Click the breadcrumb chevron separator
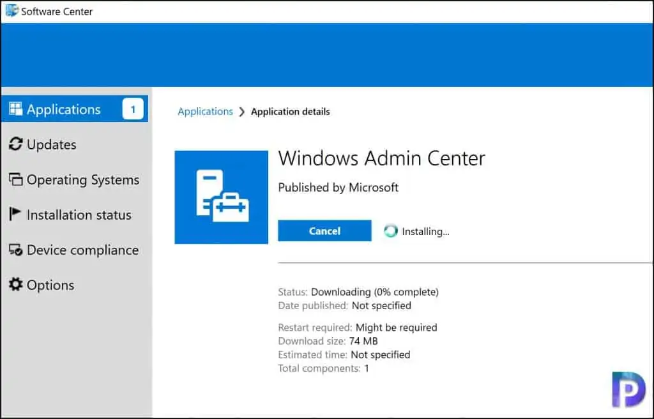 pyautogui.click(x=242, y=112)
